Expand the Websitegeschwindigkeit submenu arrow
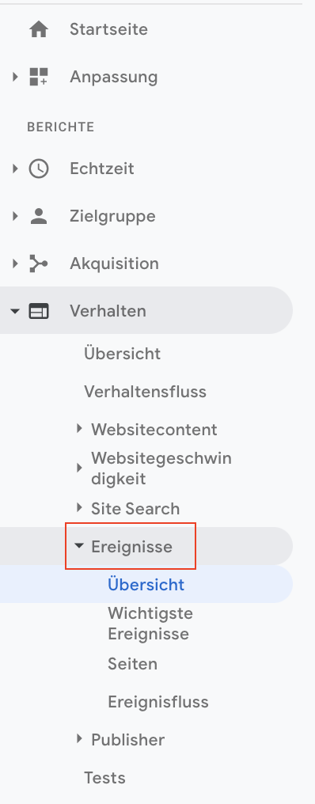 pyautogui.click(x=79, y=468)
